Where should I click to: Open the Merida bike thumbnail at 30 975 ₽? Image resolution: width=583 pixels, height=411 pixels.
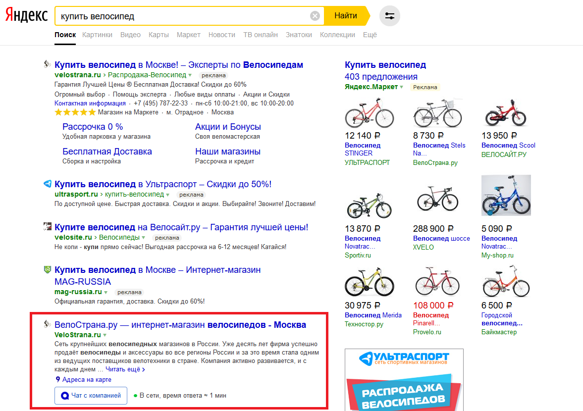(x=369, y=282)
